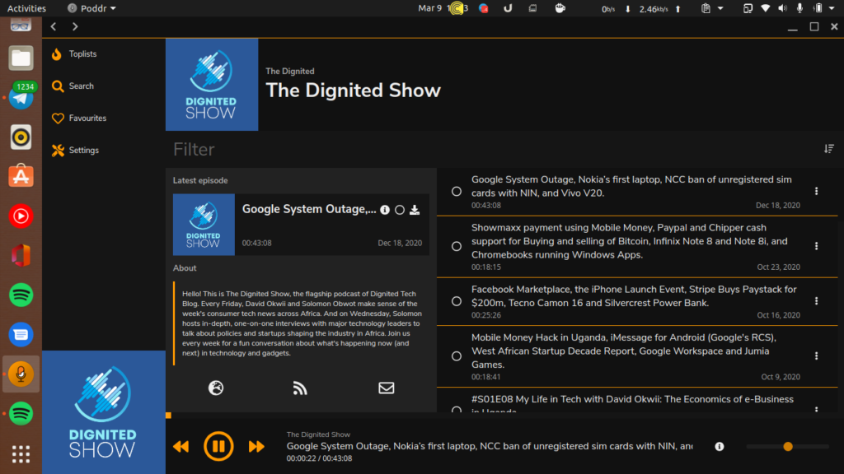Screen dimensions: 844x474
Task: Open Files from the dock
Action: (x=21, y=58)
